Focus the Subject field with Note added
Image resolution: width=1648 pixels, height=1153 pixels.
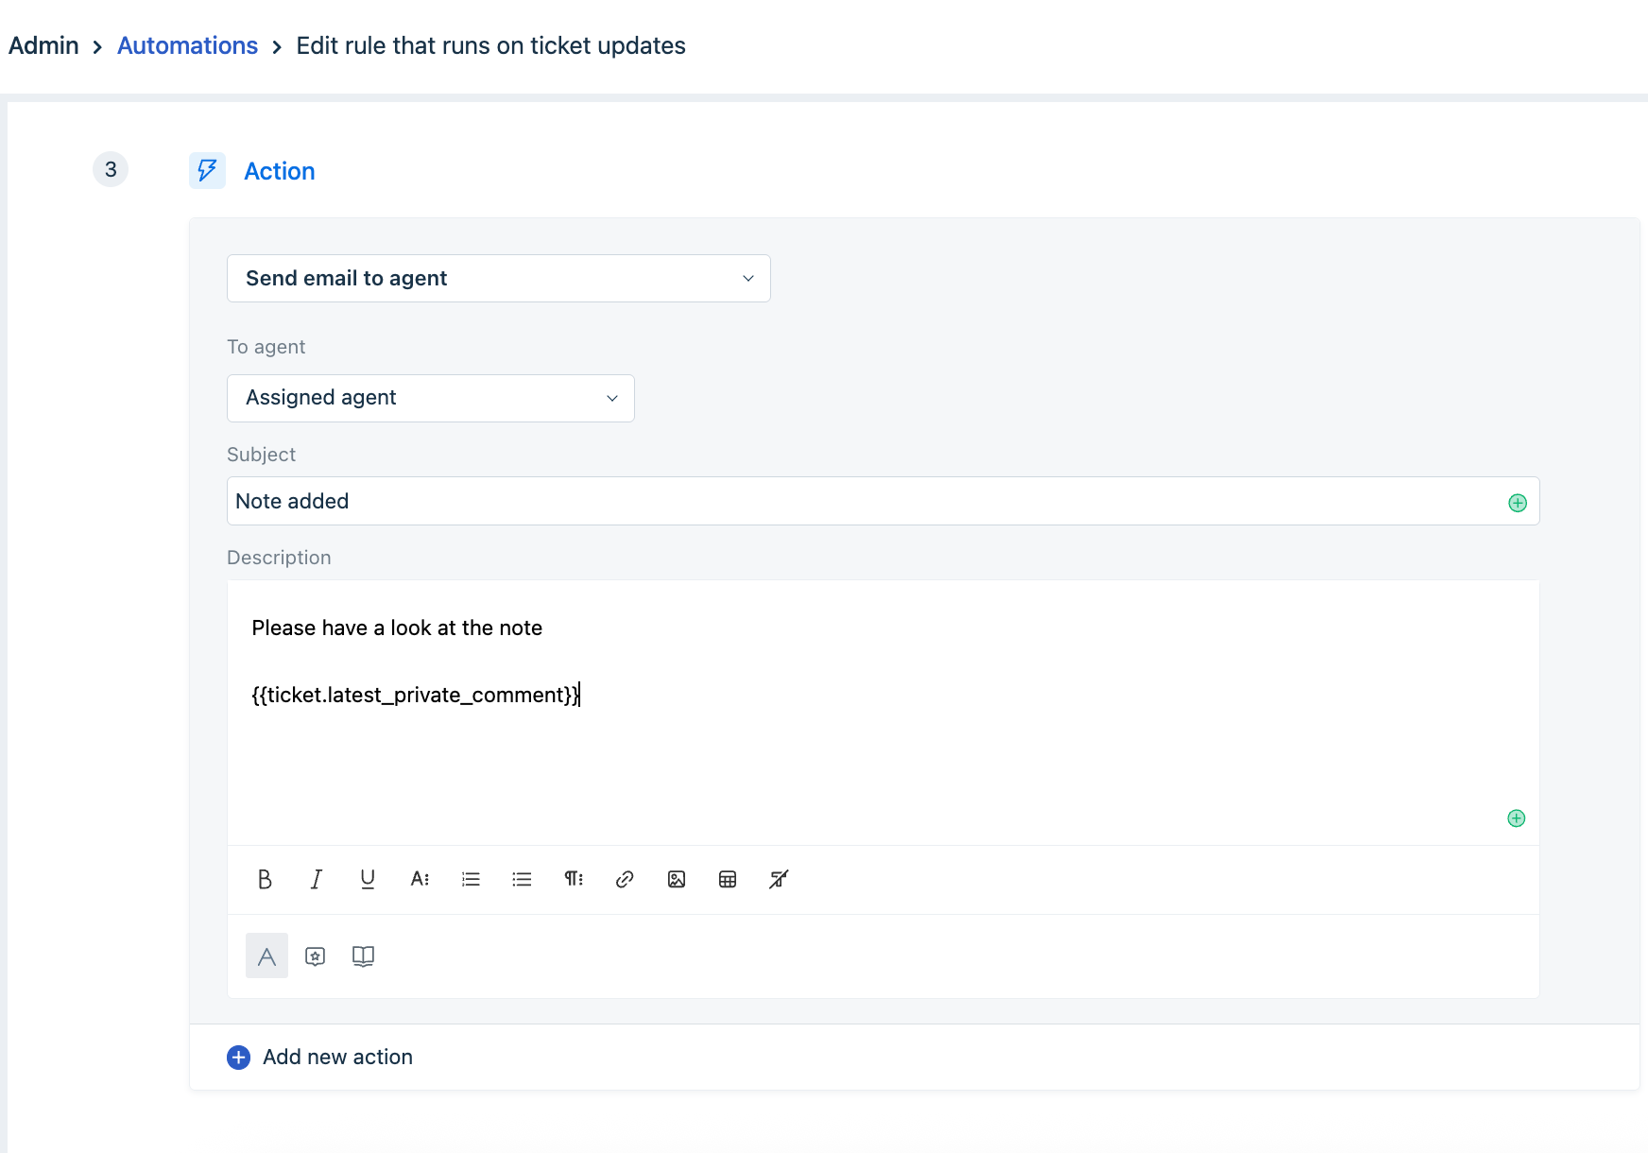(x=884, y=501)
